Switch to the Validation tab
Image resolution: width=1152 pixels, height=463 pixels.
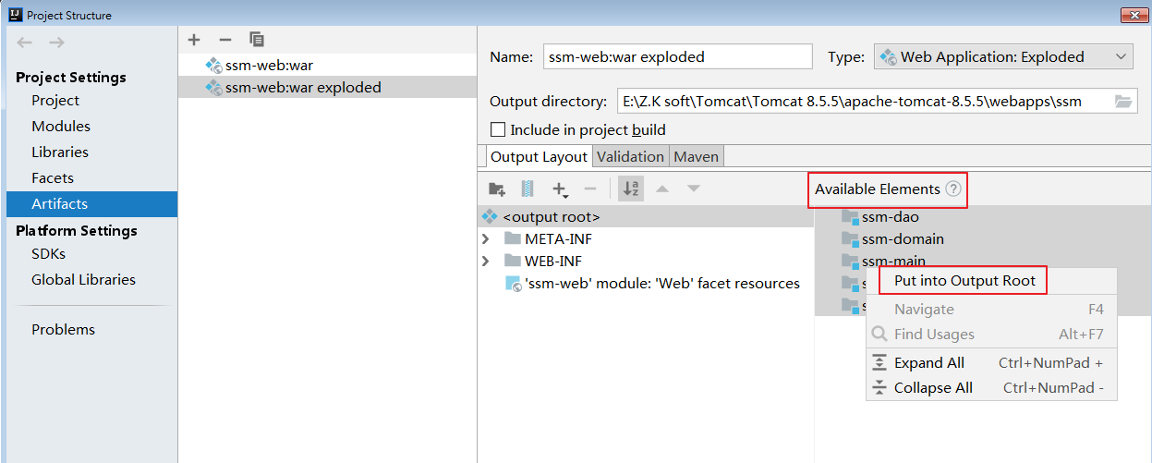pos(630,157)
